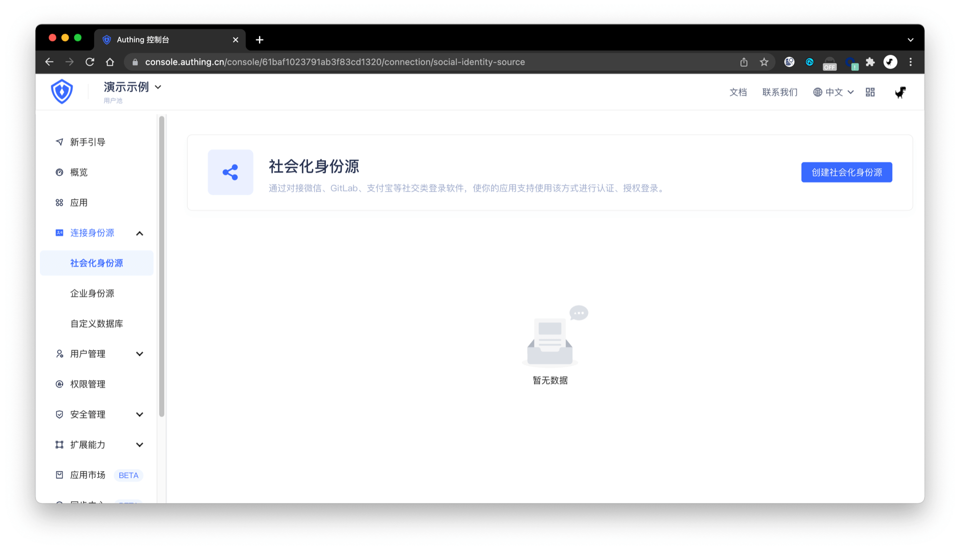Click the browser address bar URL
This screenshot has height=550, width=960.
335,62
